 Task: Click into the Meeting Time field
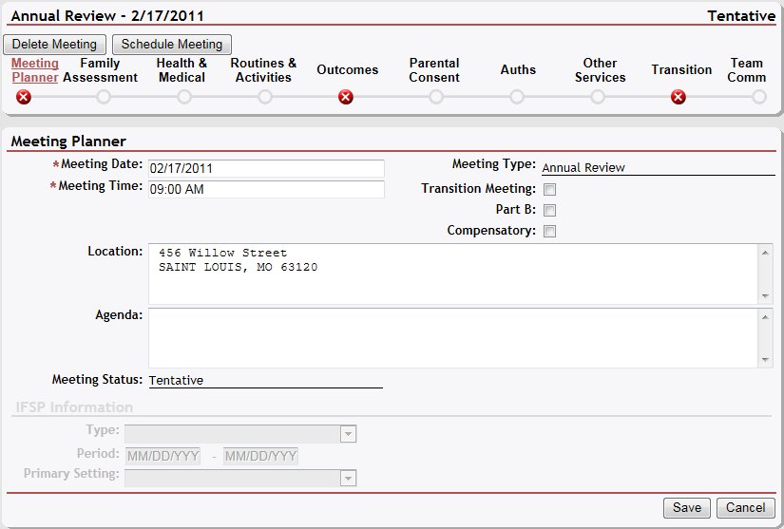[x=265, y=189]
